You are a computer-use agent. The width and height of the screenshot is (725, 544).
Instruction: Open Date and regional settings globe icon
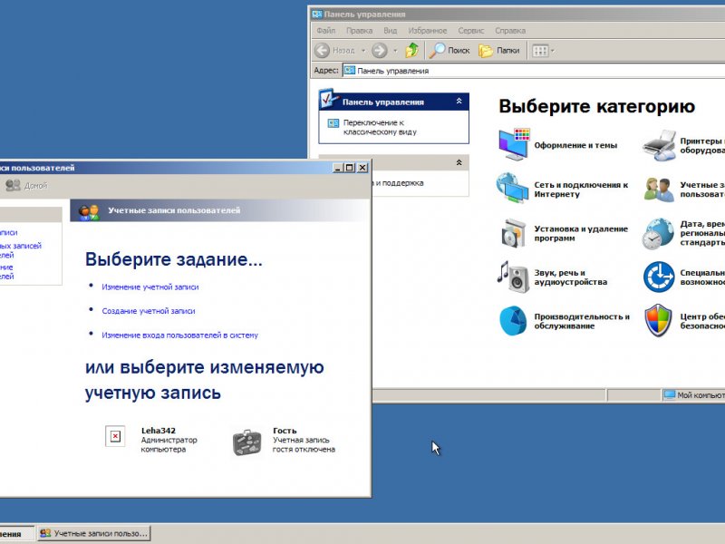pos(659,234)
